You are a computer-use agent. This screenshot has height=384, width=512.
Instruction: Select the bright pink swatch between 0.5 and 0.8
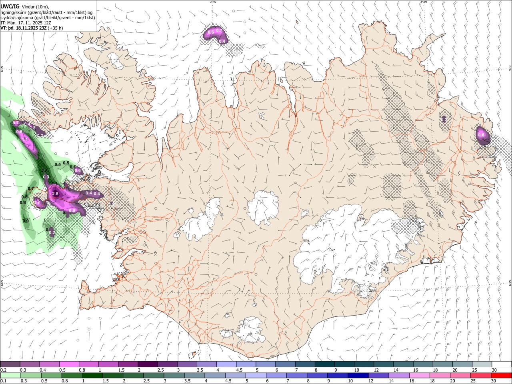click(x=69, y=364)
